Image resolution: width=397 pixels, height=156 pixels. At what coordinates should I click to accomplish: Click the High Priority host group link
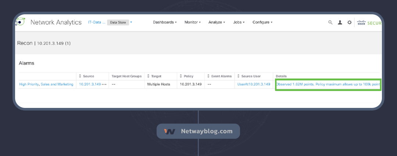tap(28, 84)
